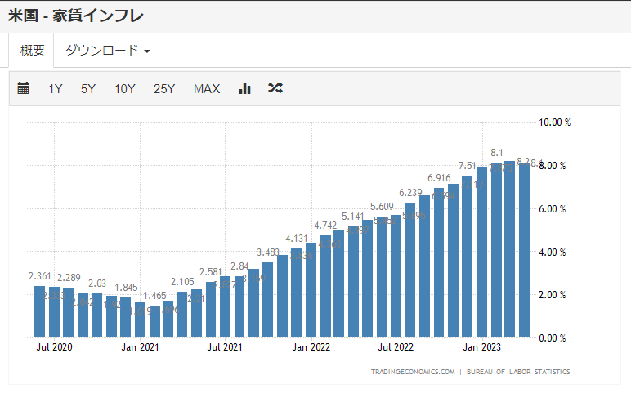Expand the ダウンロード dropdown menu

tap(108, 51)
